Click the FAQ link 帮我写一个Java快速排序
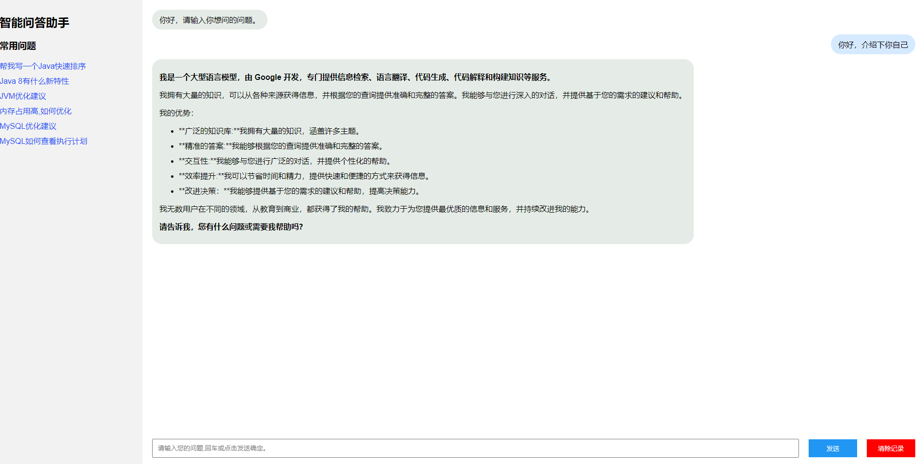Viewport: 923px width, 464px height. pos(43,66)
